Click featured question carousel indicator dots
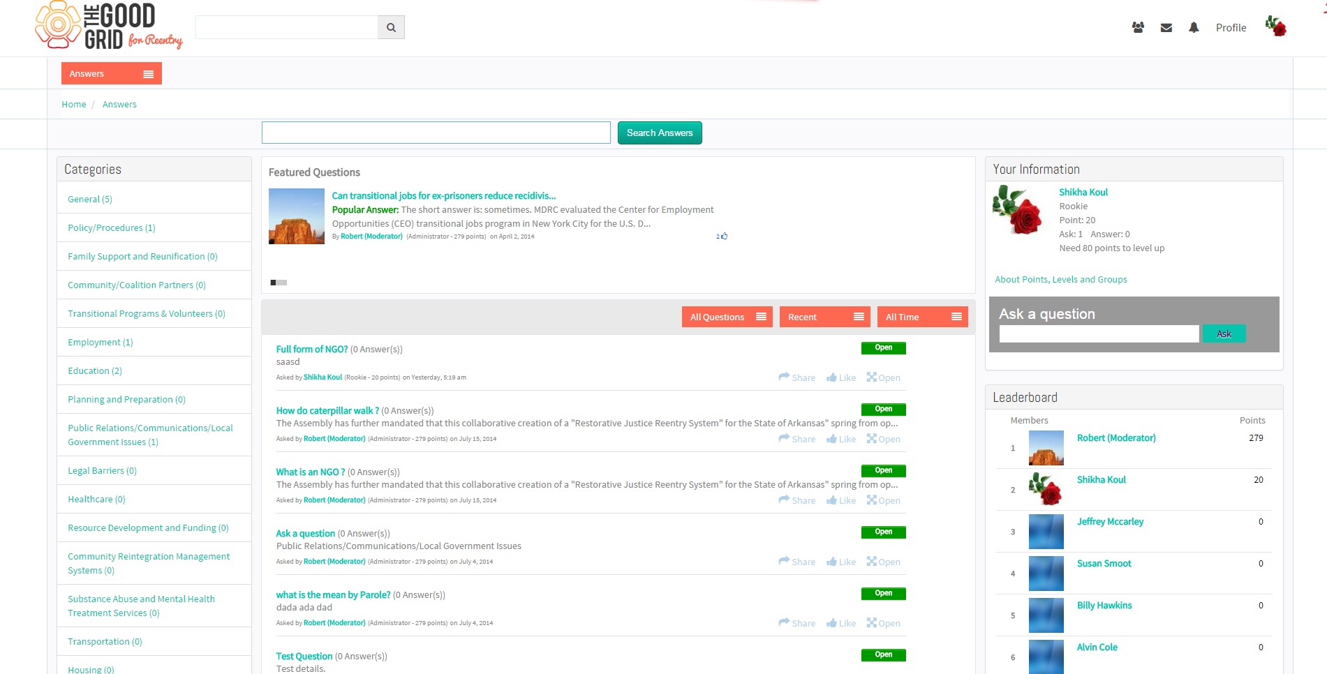Screen dimensions: 1327x674 tap(279, 283)
